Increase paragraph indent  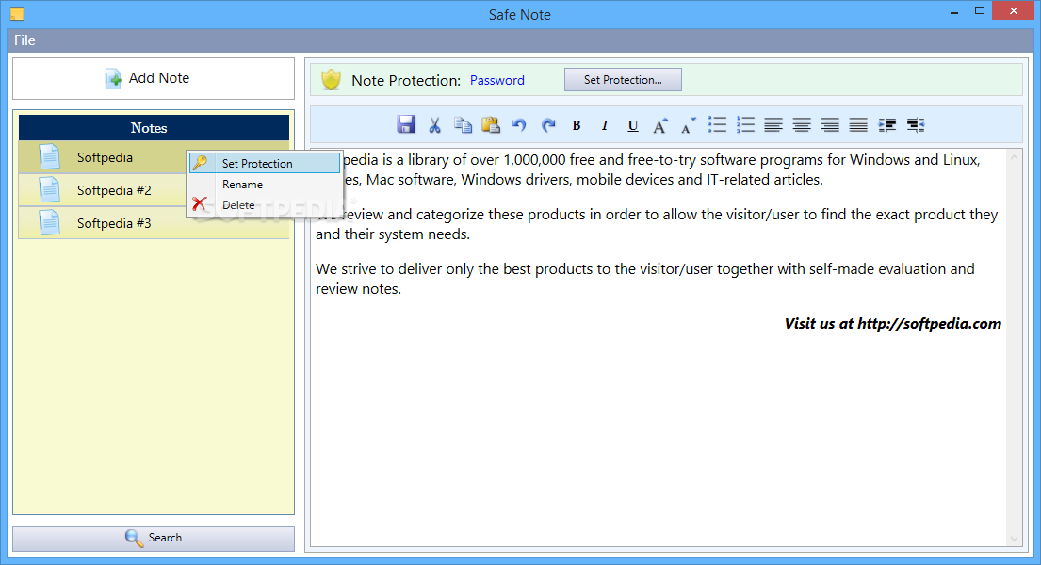(887, 125)
